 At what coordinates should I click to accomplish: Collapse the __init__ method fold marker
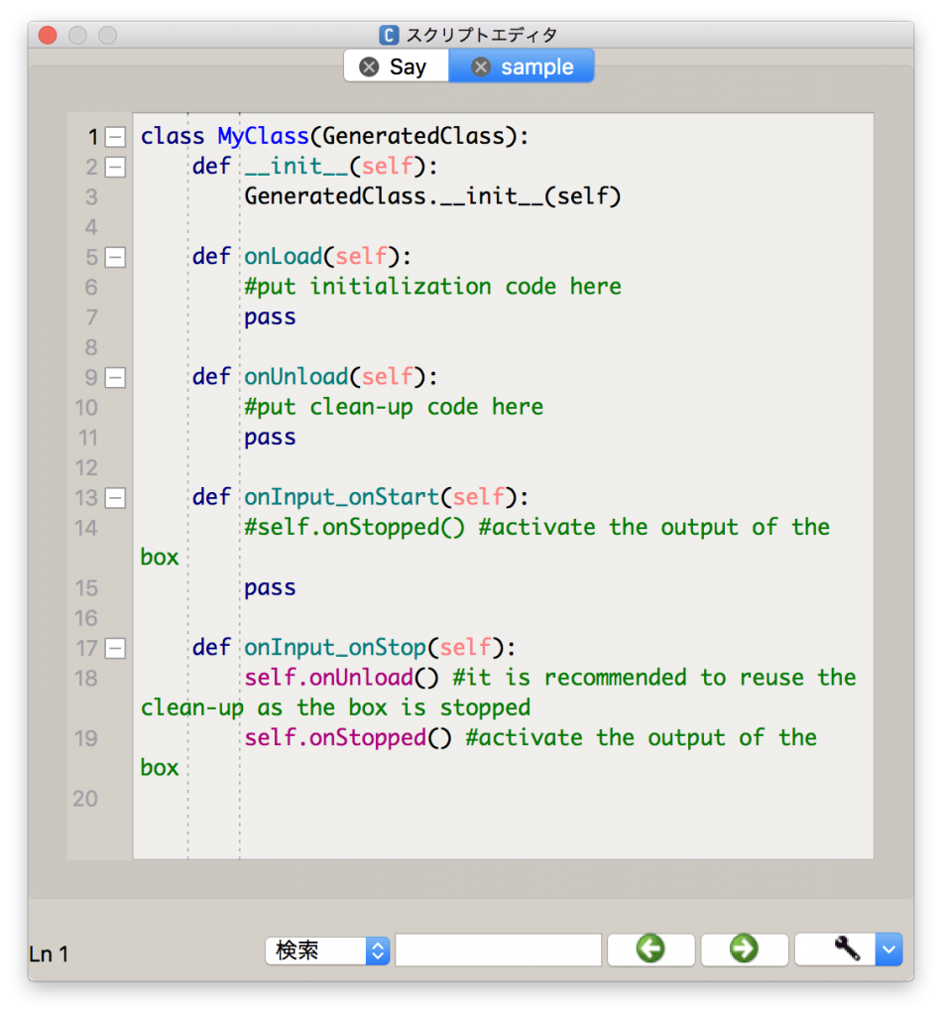[115, 167]
